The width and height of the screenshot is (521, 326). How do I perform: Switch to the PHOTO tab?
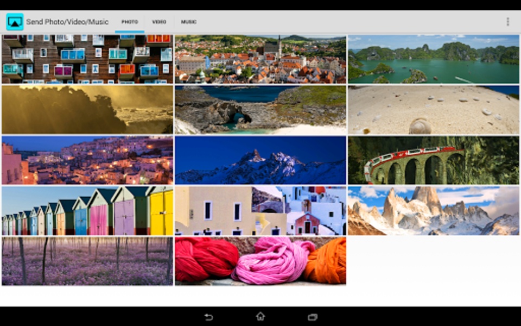[130, 22]
